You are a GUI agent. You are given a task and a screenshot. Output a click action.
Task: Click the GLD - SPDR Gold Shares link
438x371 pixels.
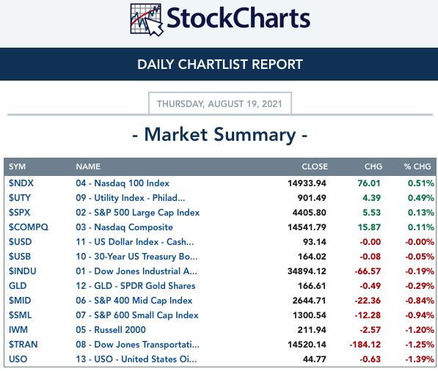[136, 285]
